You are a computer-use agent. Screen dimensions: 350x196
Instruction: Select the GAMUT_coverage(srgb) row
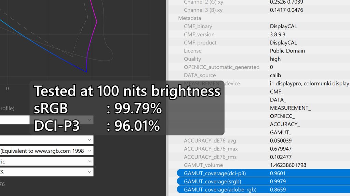tap(264, 181)
